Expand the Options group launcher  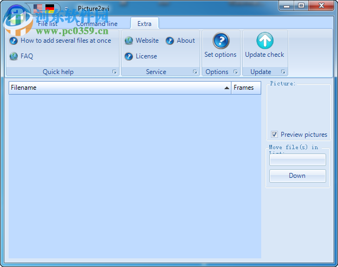tap(236, 72)
